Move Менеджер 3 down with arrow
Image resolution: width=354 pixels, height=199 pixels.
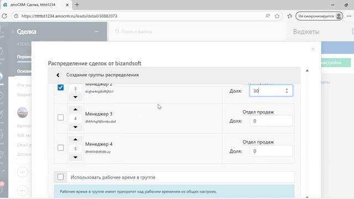point(75,127)
